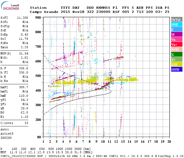Click the 20 MHz frequency axis label
This screenshot has height=158, width=184.
[x=169, y=142]
